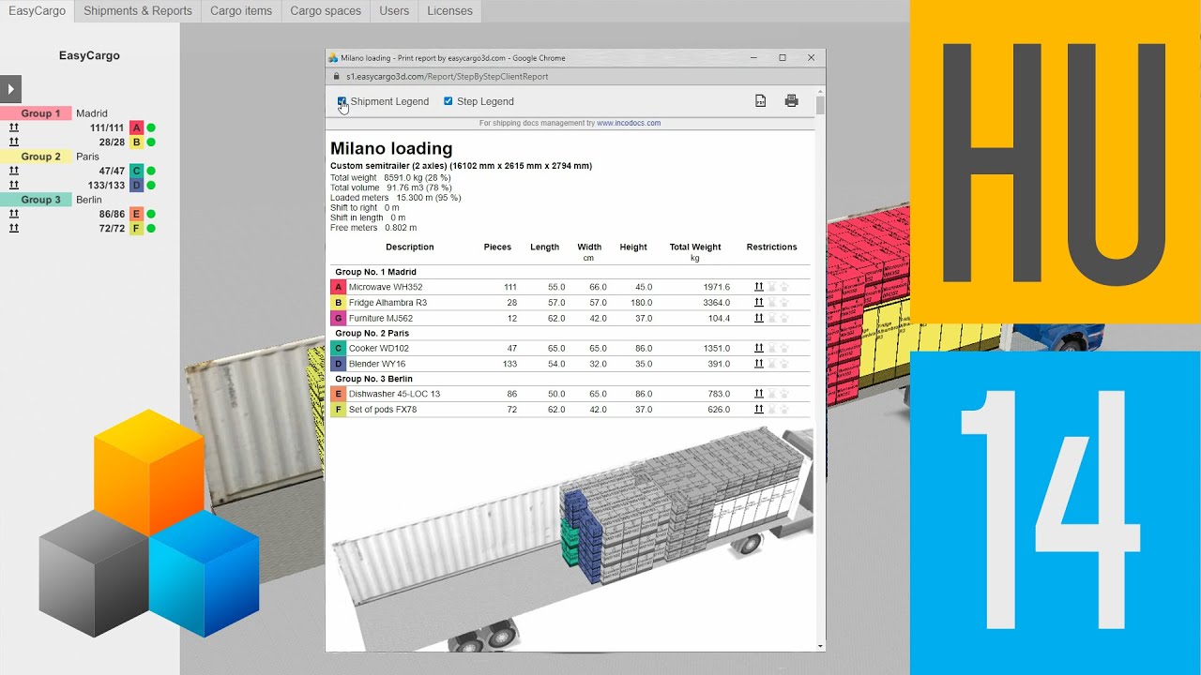
Task: Click upright arrows icon for Dishwasher 45-LOC 13
Action: [x=759, y=394]
